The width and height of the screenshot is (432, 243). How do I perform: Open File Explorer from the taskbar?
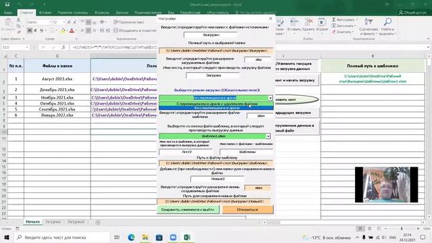(x=145, y=237)
